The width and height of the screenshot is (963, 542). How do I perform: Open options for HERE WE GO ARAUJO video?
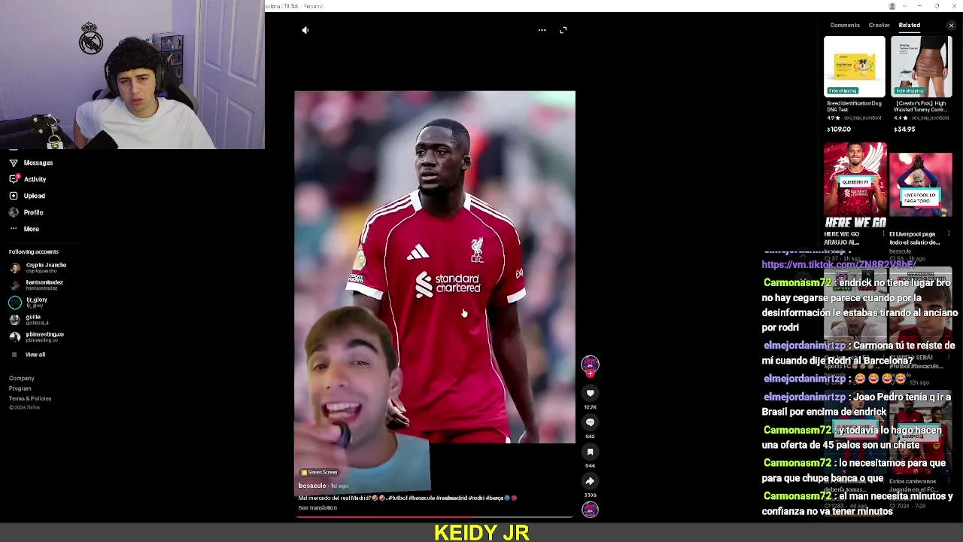pyautogui.click(x=883, y=234)
